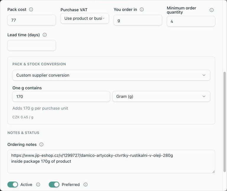This screenshot has height=191, width=227.
Task: Toggle the Preferred switch
Action: pyautogui.click(x=54, y=185)
